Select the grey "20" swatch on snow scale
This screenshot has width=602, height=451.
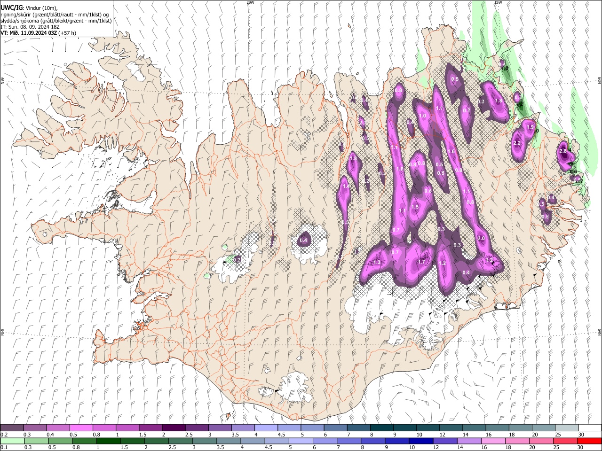point(543,428)
